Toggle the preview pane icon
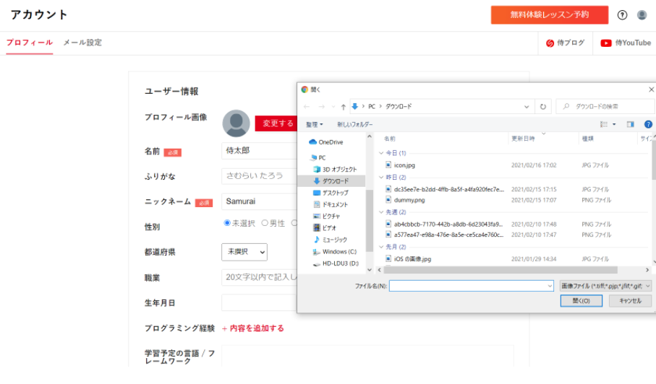Image resolution: width=656 pixels, height=384 pixels. (630, 125)
